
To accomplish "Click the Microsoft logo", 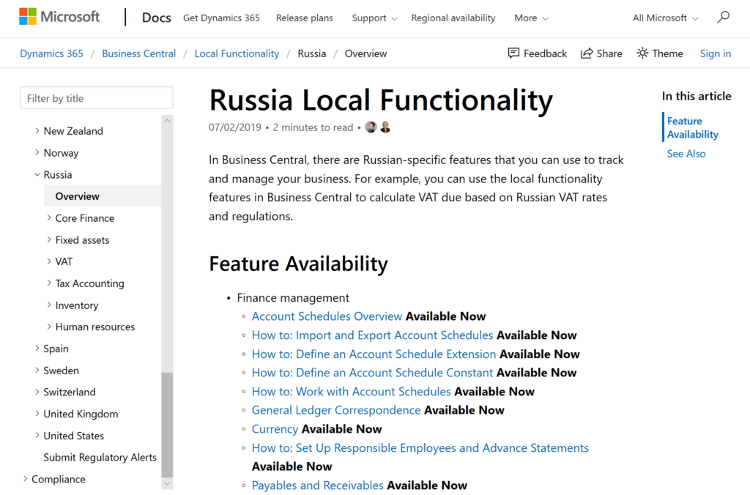I will click(x=59, y=16).
